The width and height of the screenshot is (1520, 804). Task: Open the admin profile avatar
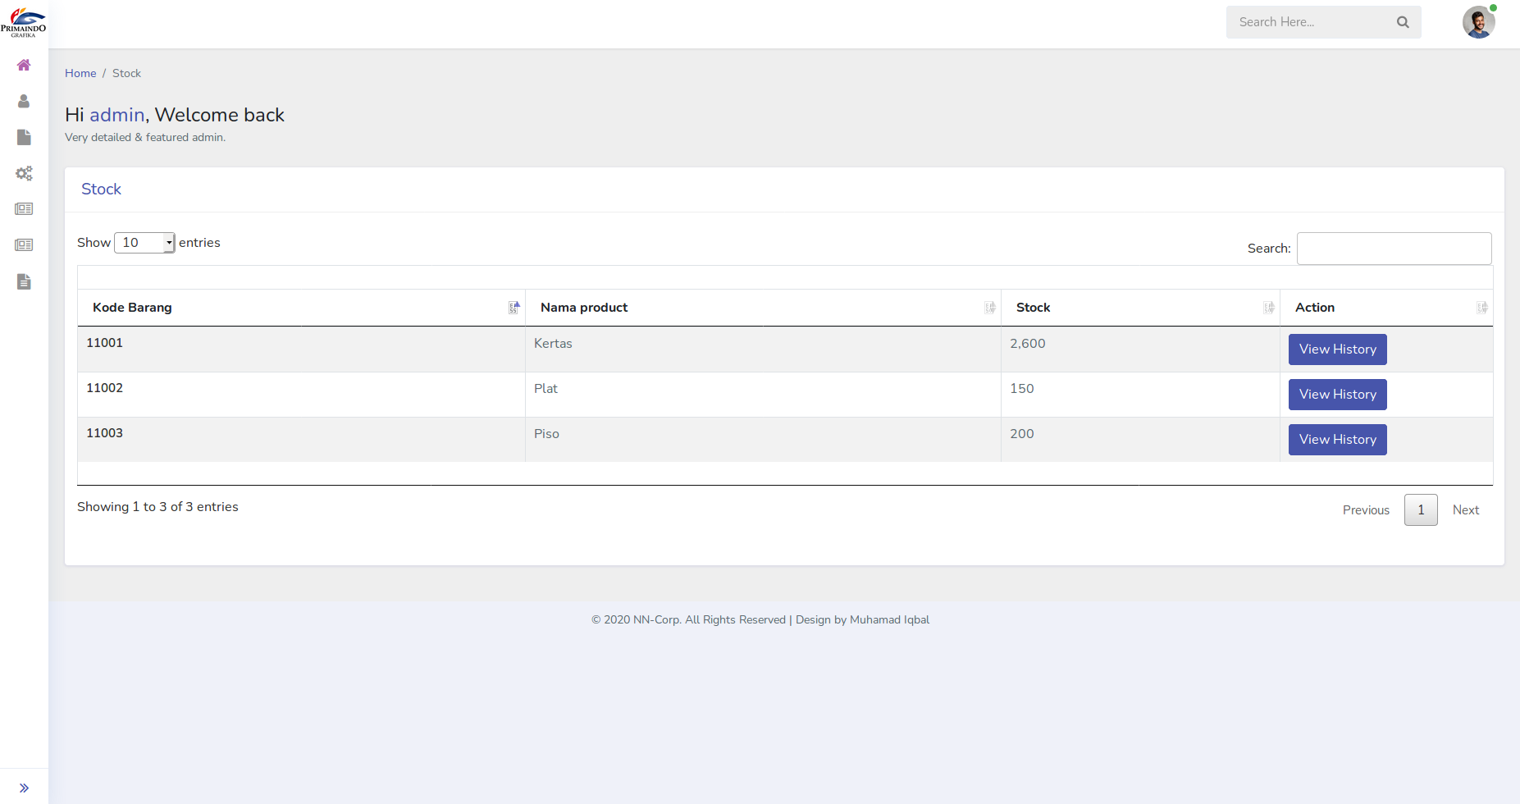coord(1478,22)
